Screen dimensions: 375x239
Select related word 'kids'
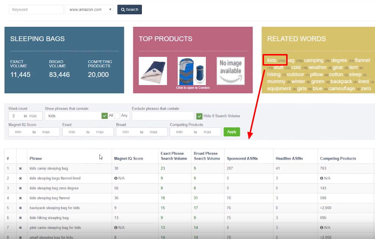(x=272, y=60)
